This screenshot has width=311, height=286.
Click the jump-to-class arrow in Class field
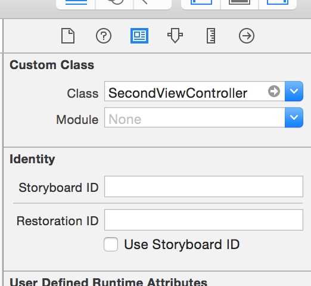pyautogui.click(x=274, y=91)
